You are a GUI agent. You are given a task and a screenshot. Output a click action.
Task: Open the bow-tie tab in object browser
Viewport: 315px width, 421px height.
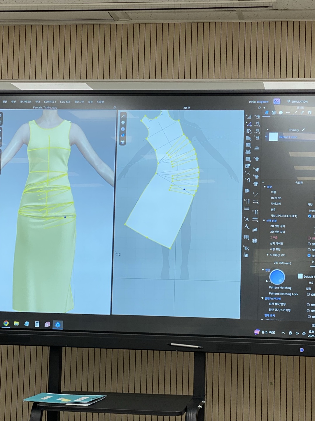(x=309, y=113)
